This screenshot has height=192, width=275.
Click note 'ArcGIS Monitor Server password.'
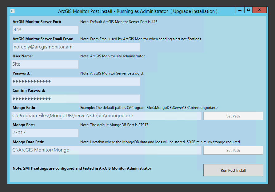pos(112,73)
